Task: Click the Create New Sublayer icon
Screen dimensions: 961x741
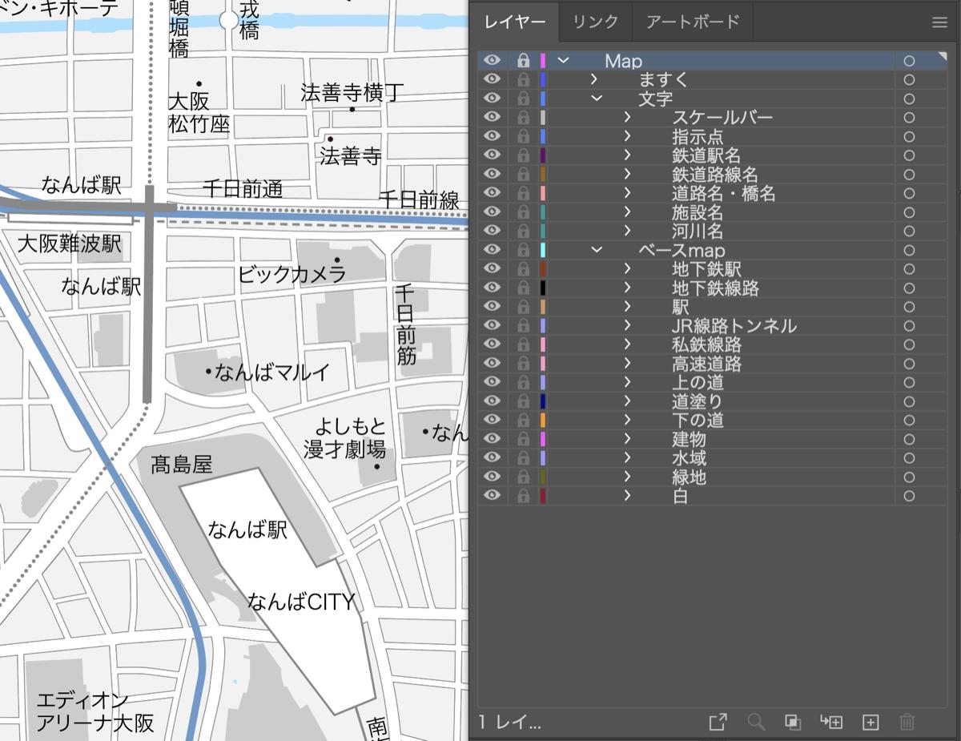Action: 831,722
